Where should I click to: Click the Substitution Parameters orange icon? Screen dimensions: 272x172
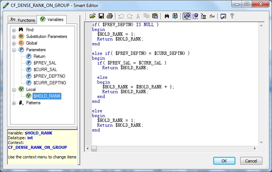(21, 36)
